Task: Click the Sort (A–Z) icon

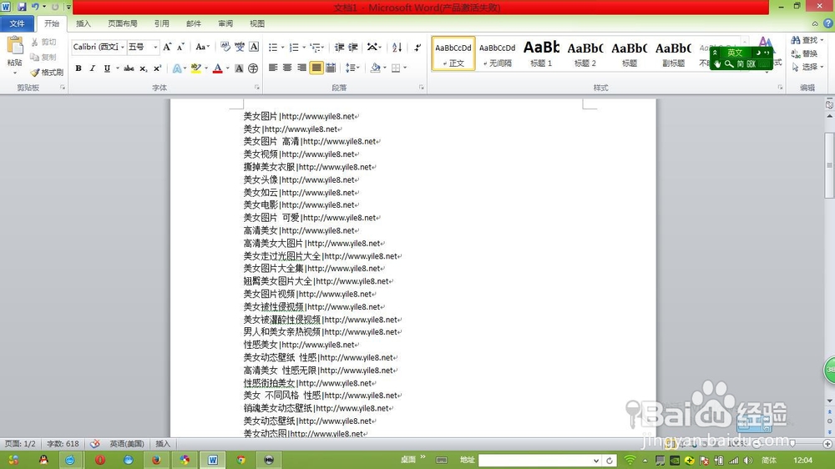Action: (397, 48)
